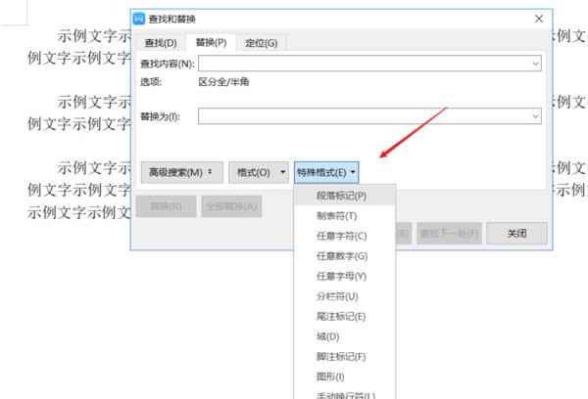Select 任意字符(C) menu entry

[341, 236]
